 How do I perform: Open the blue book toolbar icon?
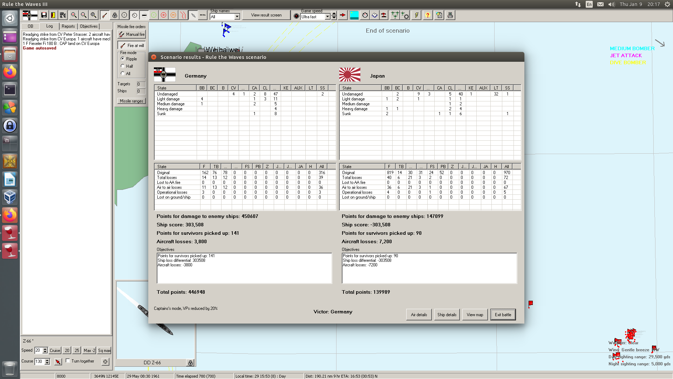(375, 15)
